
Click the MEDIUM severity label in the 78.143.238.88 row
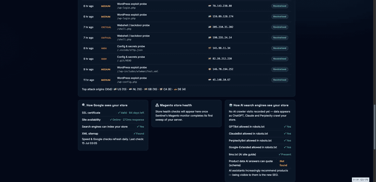106,6
